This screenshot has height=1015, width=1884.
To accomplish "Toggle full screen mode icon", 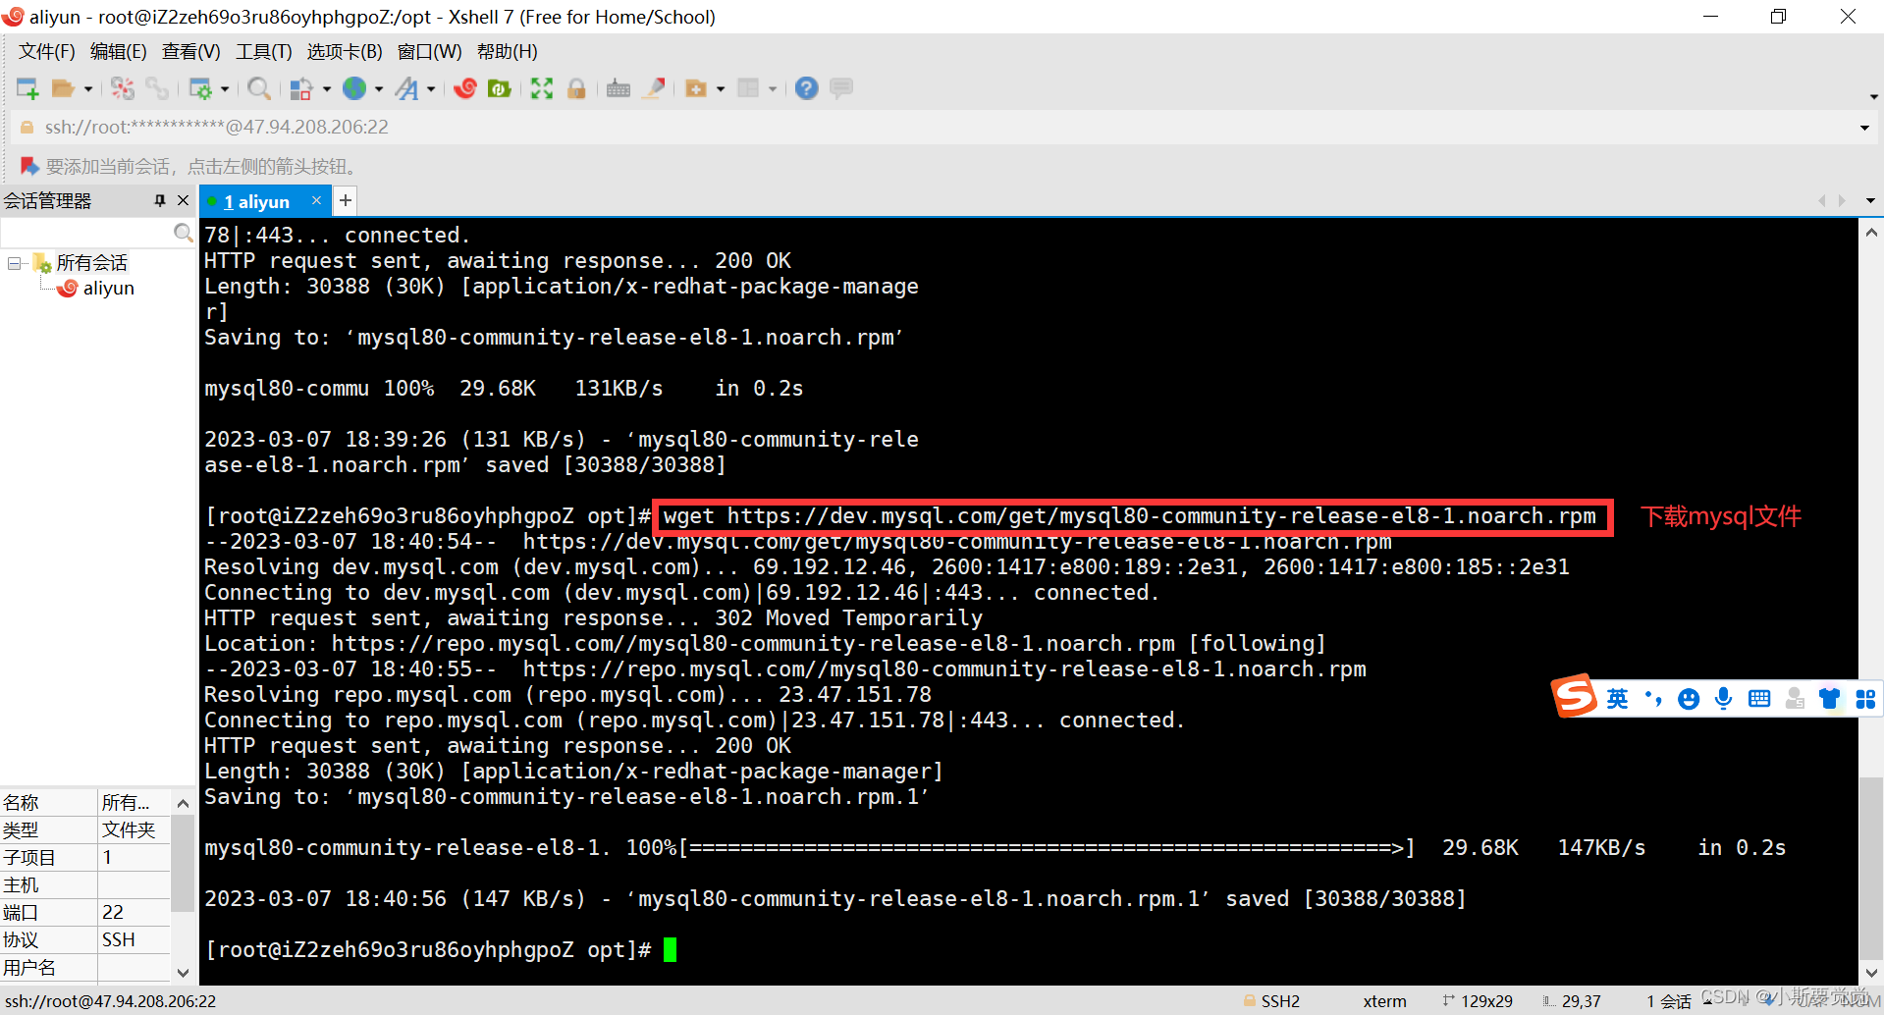I will click(541, 87).
